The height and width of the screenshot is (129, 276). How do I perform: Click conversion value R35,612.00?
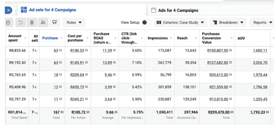pos(219,75)
